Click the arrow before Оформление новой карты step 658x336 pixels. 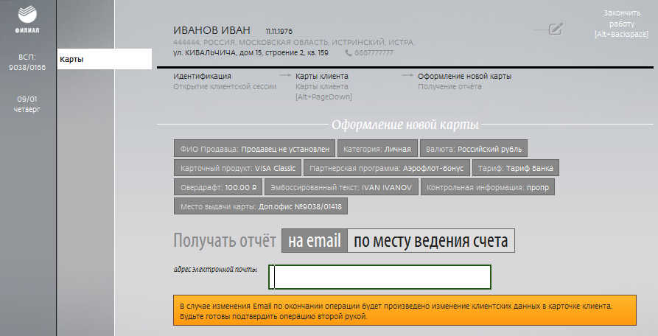(407, 75)
